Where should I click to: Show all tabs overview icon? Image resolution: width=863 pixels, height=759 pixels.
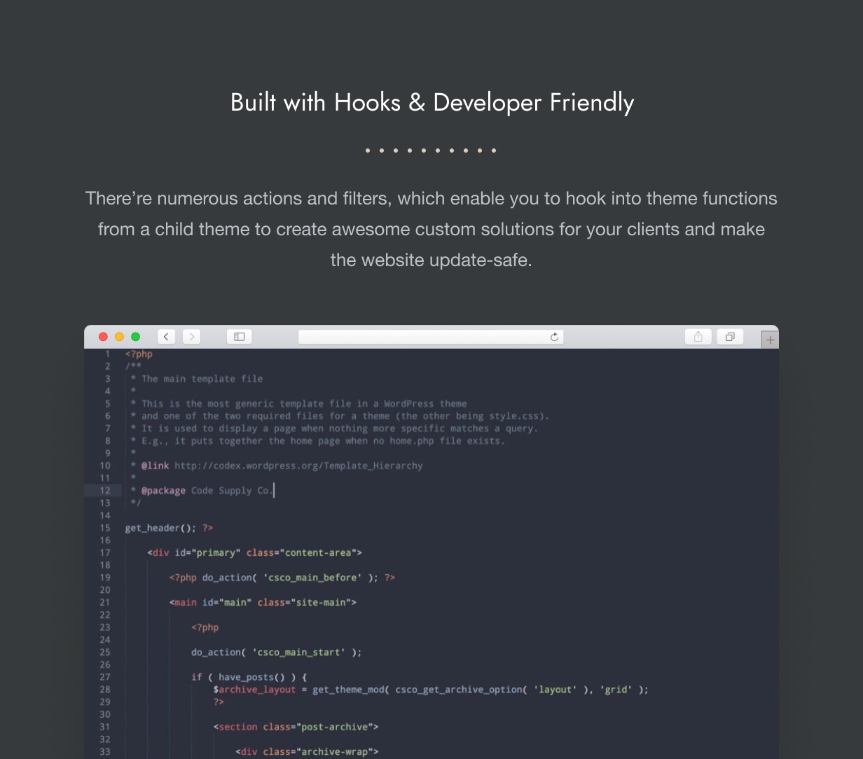(730, 337)
